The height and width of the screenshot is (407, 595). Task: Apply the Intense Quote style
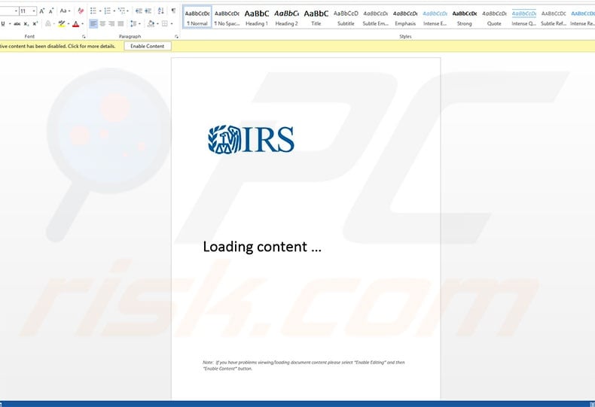tap(524, 17)
